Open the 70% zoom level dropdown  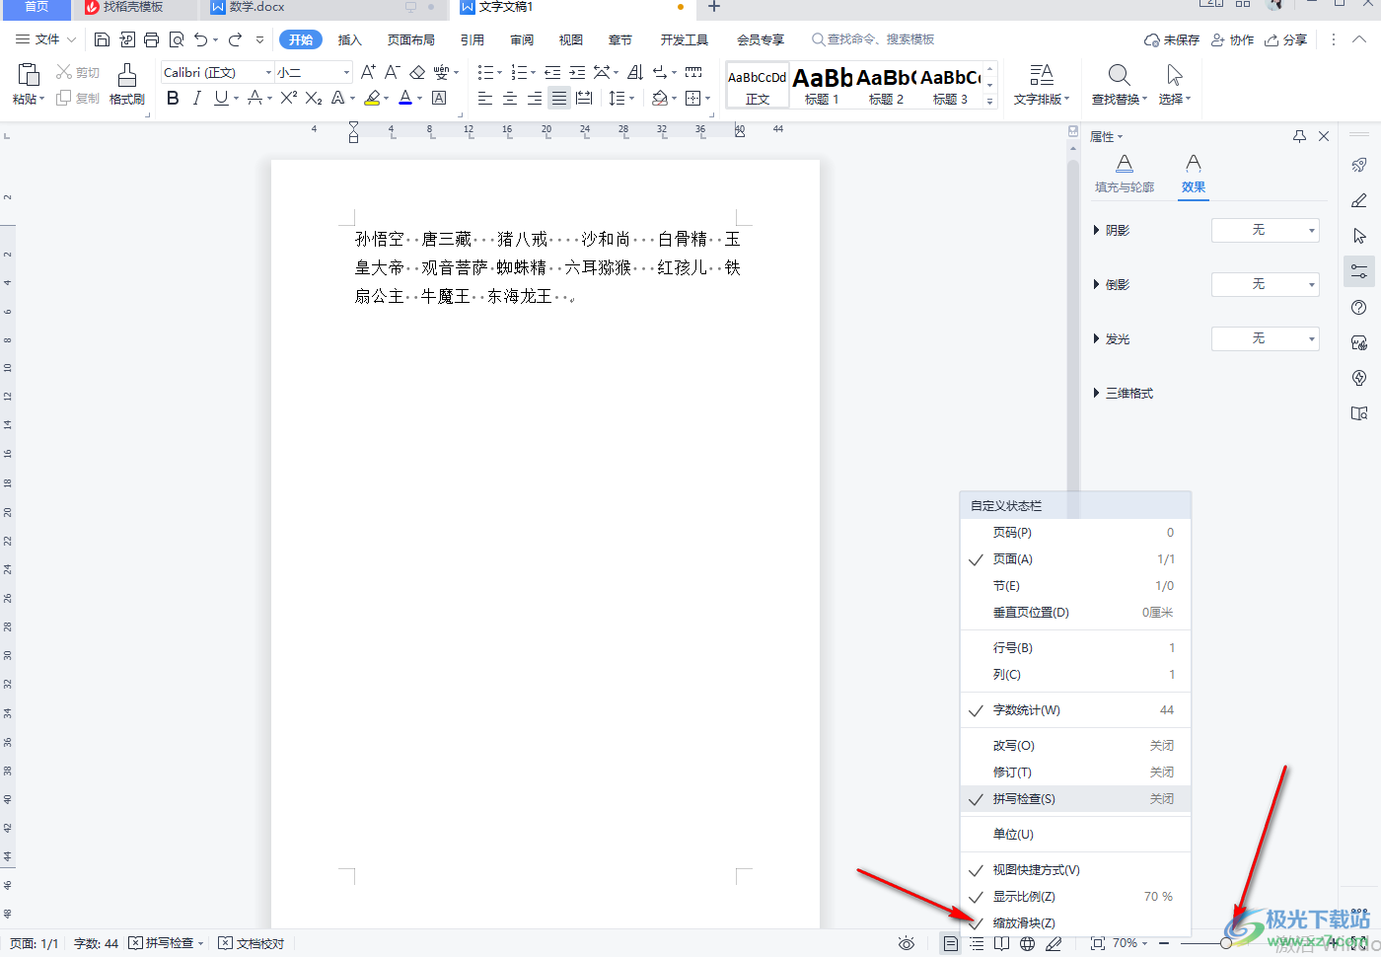coord(1130,943)
